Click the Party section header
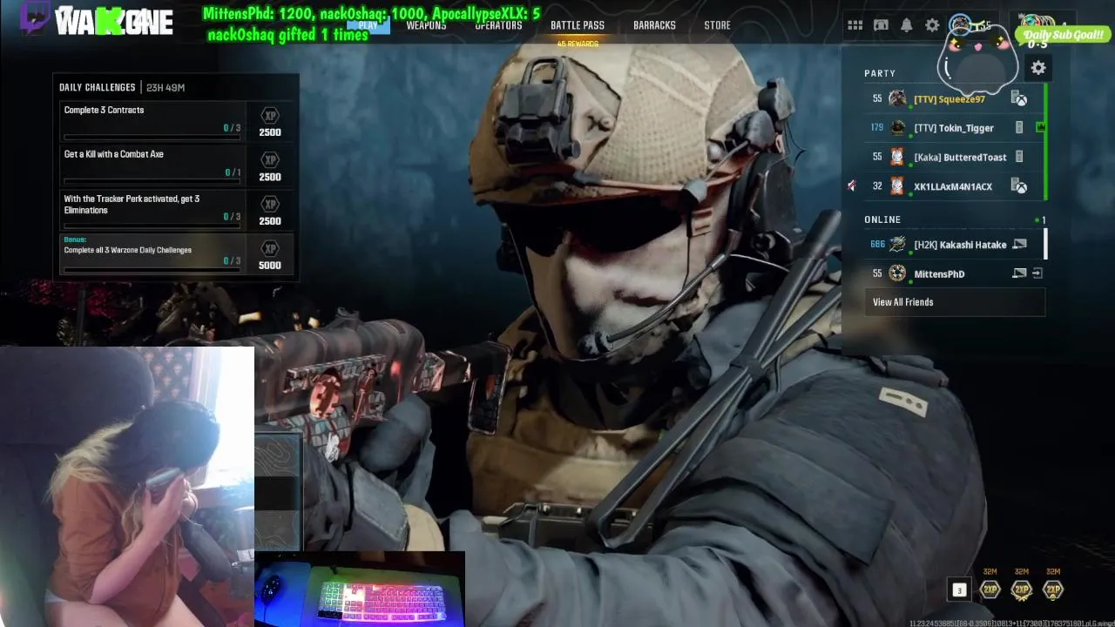This screenshot has width=1115, height=627. click(x=880, y=73)
